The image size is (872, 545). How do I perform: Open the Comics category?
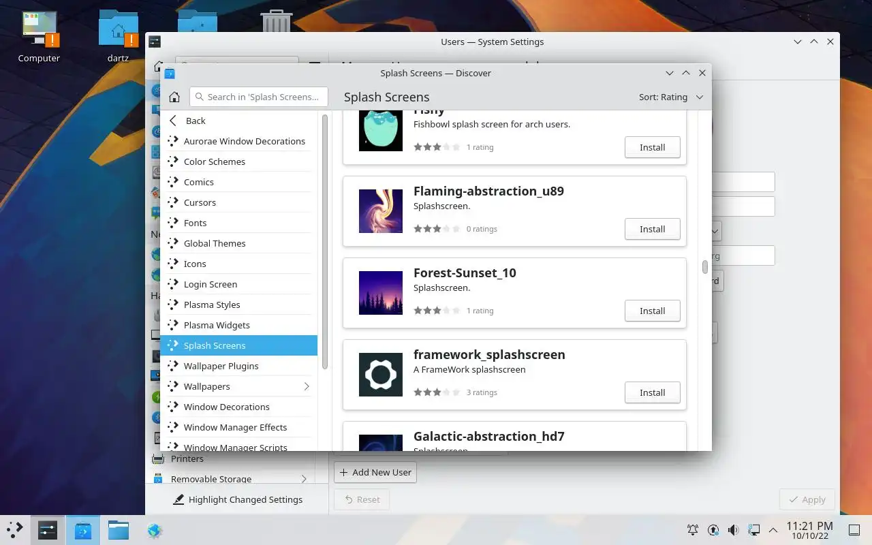pyautogui.click(x=239, y=182)
